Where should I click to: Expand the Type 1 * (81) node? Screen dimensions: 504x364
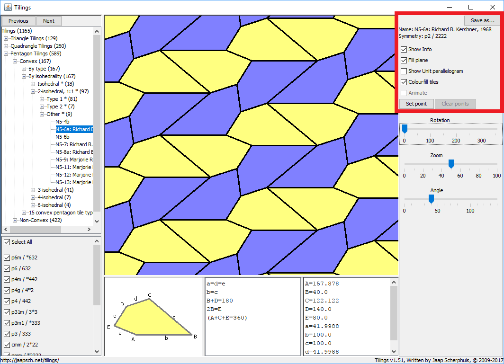point(42,99)
